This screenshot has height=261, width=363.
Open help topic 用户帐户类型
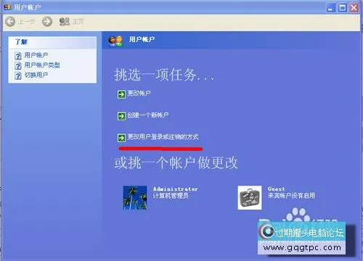pos(42,65)
